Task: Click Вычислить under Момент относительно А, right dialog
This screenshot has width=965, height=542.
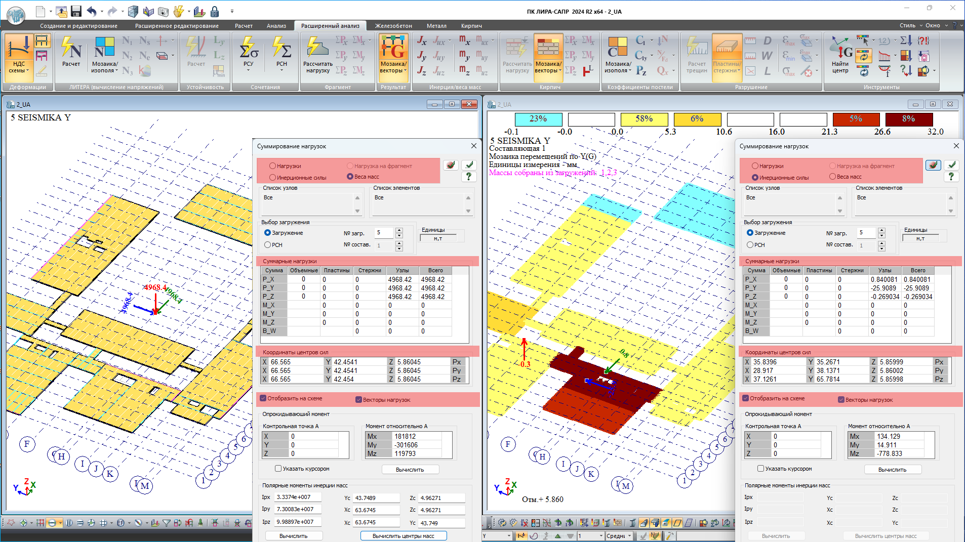Action: click(x=892, y=470)
